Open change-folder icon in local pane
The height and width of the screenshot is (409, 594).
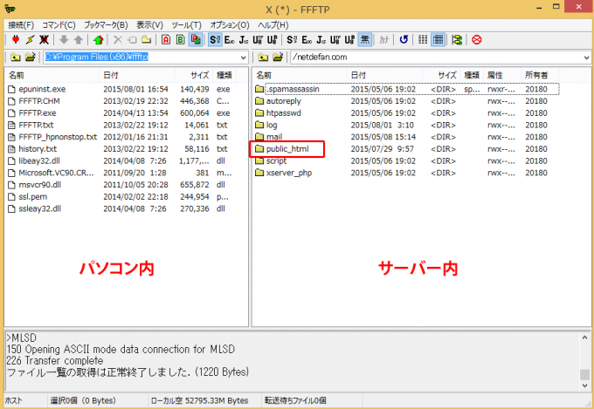click(x=31, y=58)
